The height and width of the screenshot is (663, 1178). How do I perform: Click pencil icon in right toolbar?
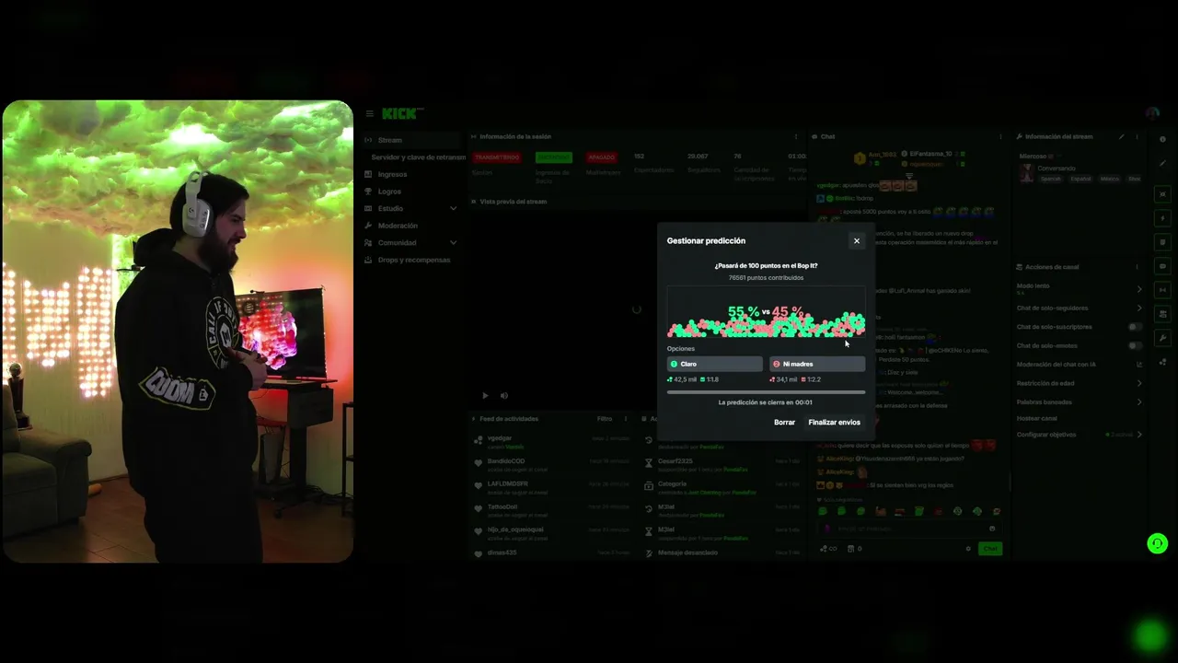pyautogui.click(x=1162, y=163)
